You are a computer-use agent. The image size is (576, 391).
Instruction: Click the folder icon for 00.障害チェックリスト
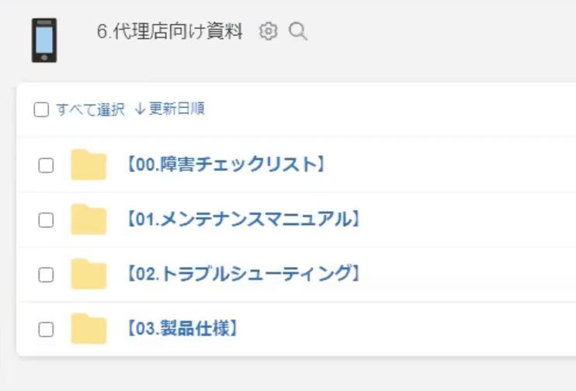(88, 164)
